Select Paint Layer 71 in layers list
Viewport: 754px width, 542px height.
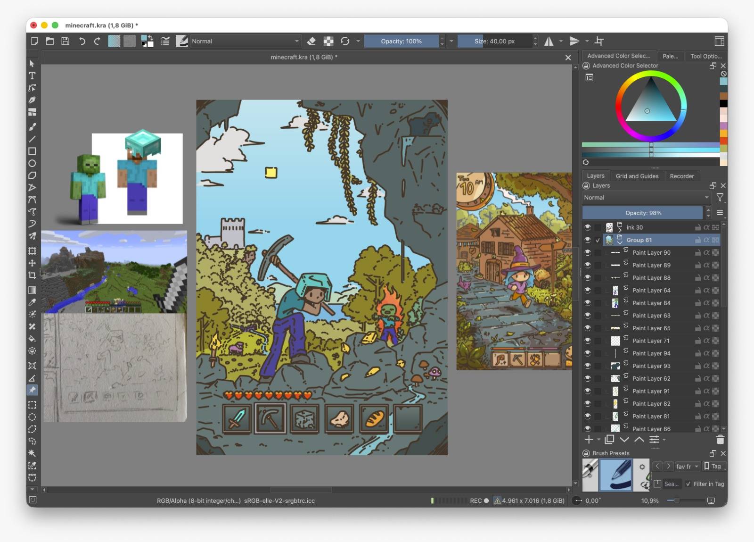[652, 341]
